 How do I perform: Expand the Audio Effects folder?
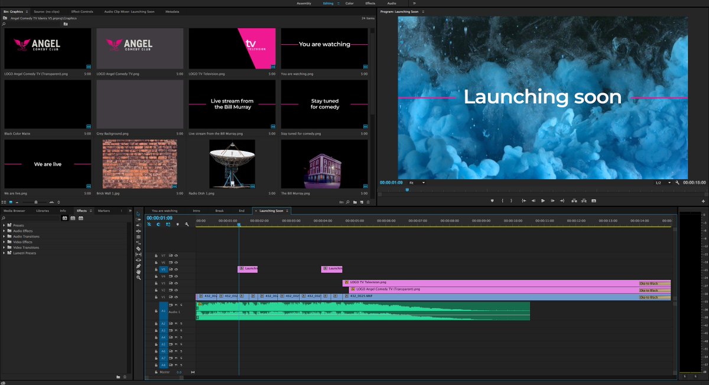pyautogui.click(x=4, y=231)
